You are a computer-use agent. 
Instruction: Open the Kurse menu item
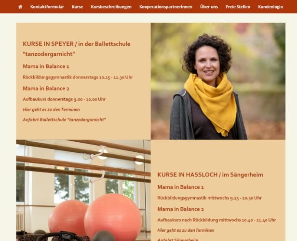[x=77, y=7]
